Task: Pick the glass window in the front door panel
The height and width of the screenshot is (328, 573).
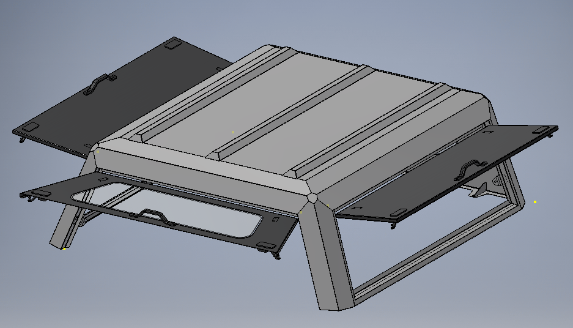Action: tap(166, 211)
